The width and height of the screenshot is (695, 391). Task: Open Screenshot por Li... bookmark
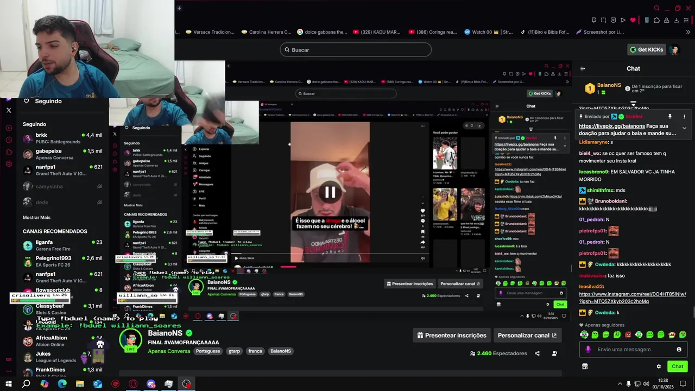pyautogui.click(x=599, y=32)
